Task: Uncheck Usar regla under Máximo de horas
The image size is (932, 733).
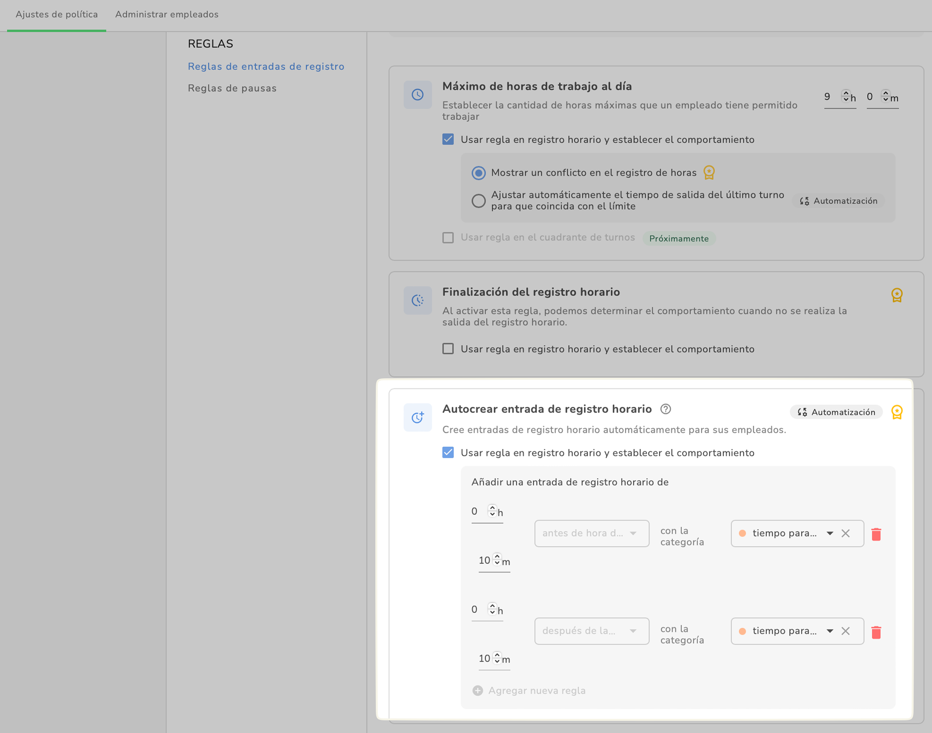Action: [448, 140]
